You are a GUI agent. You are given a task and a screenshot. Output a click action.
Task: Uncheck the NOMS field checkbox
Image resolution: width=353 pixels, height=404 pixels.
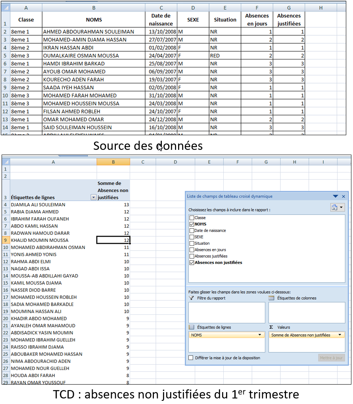192,224
